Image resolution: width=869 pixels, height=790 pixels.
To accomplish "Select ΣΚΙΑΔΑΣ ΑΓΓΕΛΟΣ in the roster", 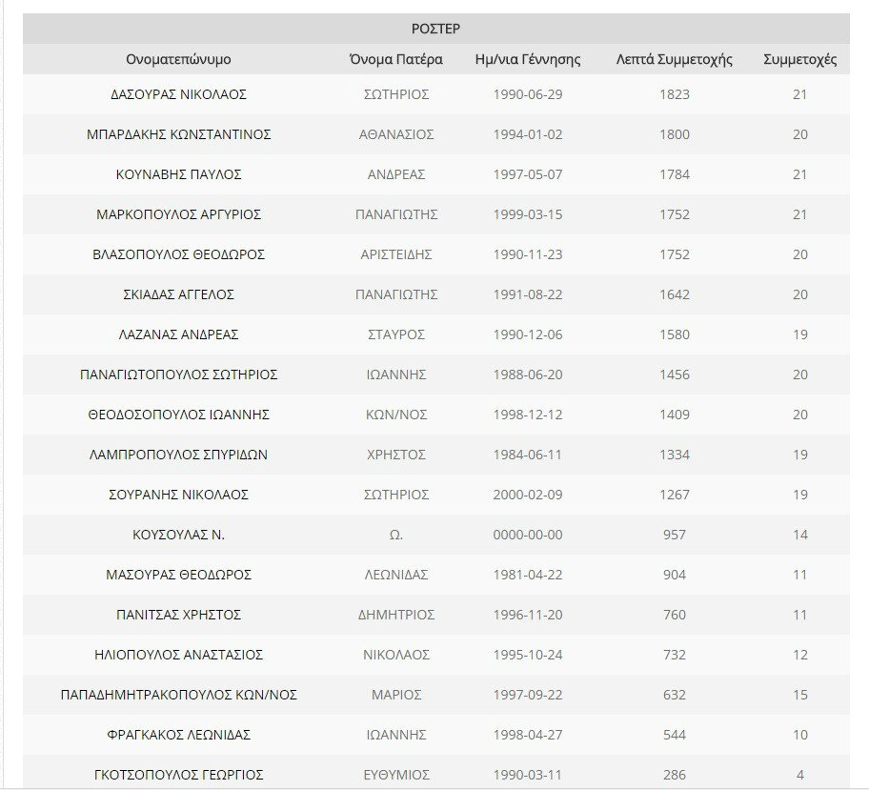I will (178, 294).
